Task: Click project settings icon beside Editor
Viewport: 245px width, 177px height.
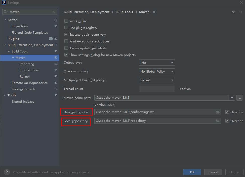Action: click(x=56, y=20)
